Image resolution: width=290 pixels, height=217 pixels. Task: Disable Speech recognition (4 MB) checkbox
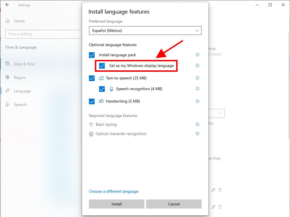click(102, 89)
